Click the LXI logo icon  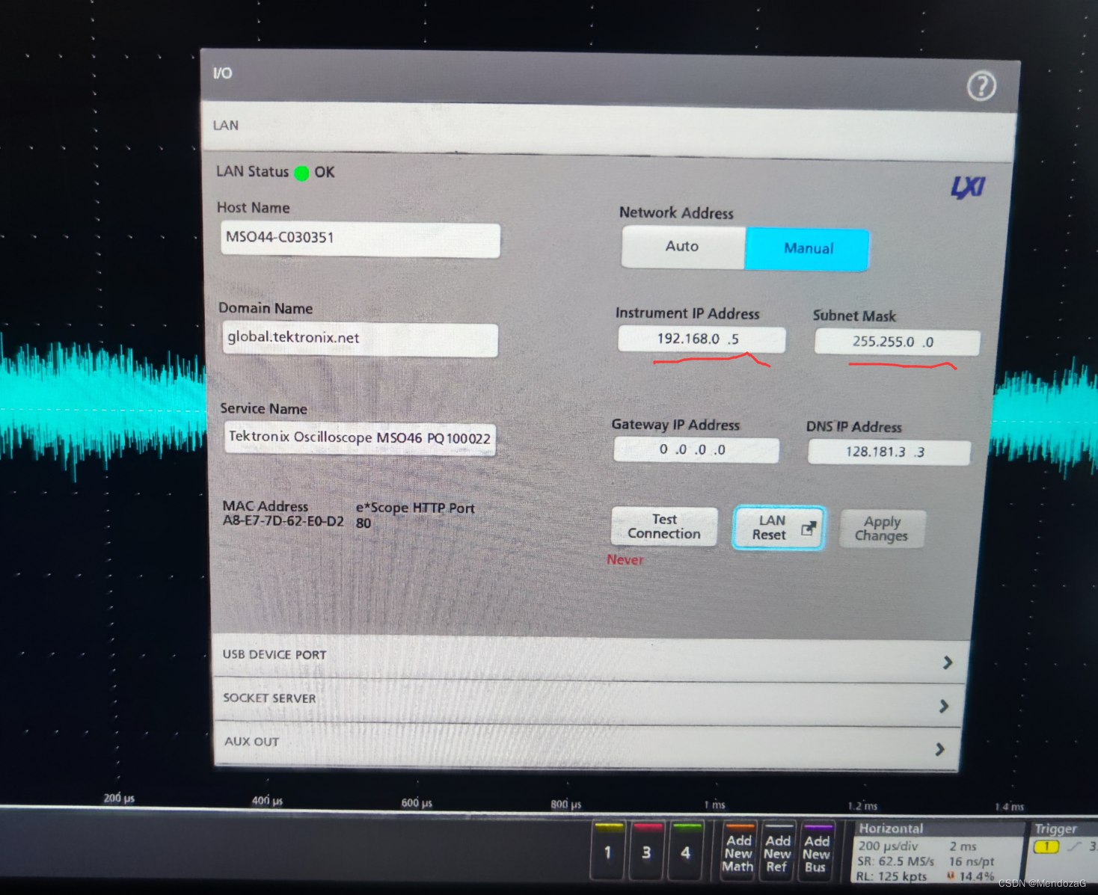[968, 187]
